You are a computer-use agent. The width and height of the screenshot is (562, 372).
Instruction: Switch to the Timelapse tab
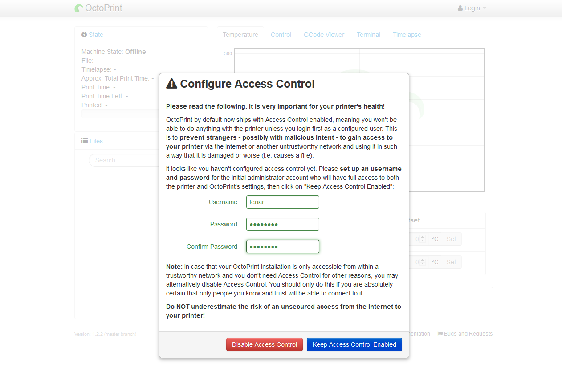pos(407,35)
